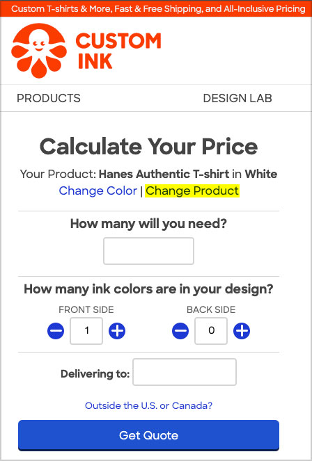Viewport: 312px width, 461px height.
Task: Click the Hanes Authentic T-shirt product name
Action: pos(164,174)
